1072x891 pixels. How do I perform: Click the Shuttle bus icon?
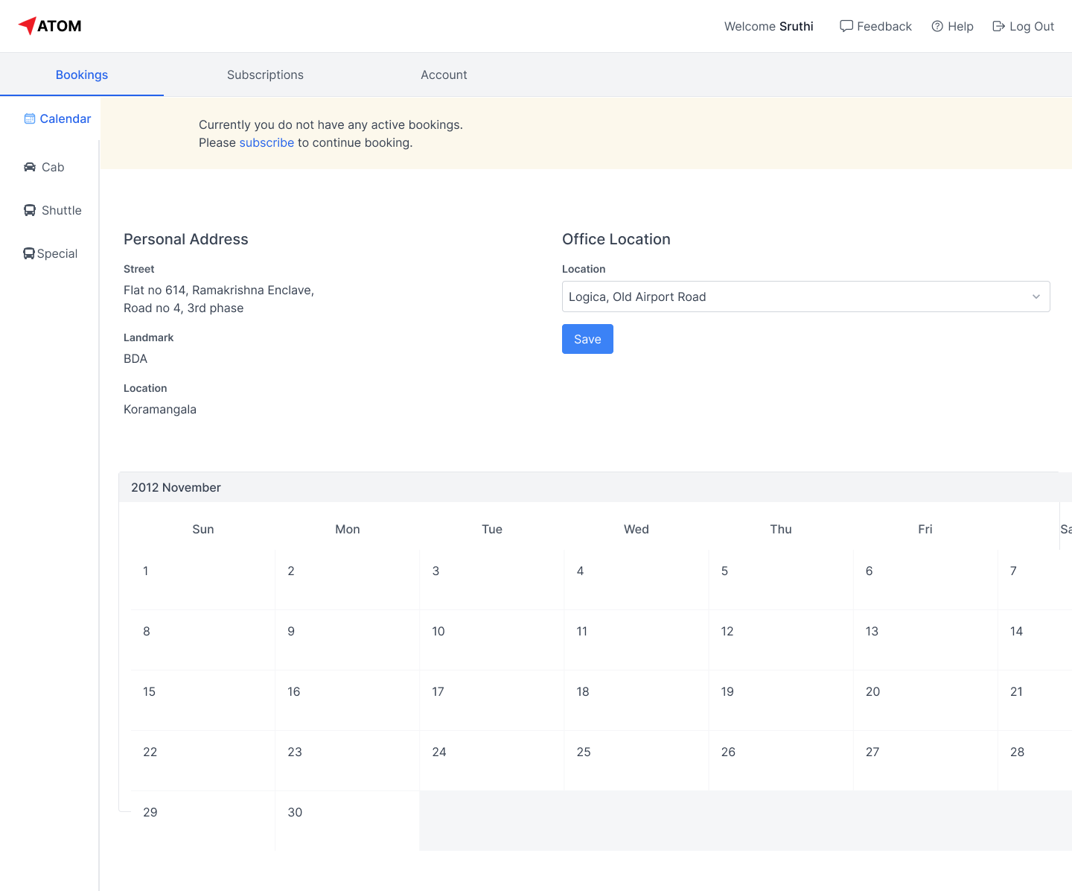[x=30, y=210]
